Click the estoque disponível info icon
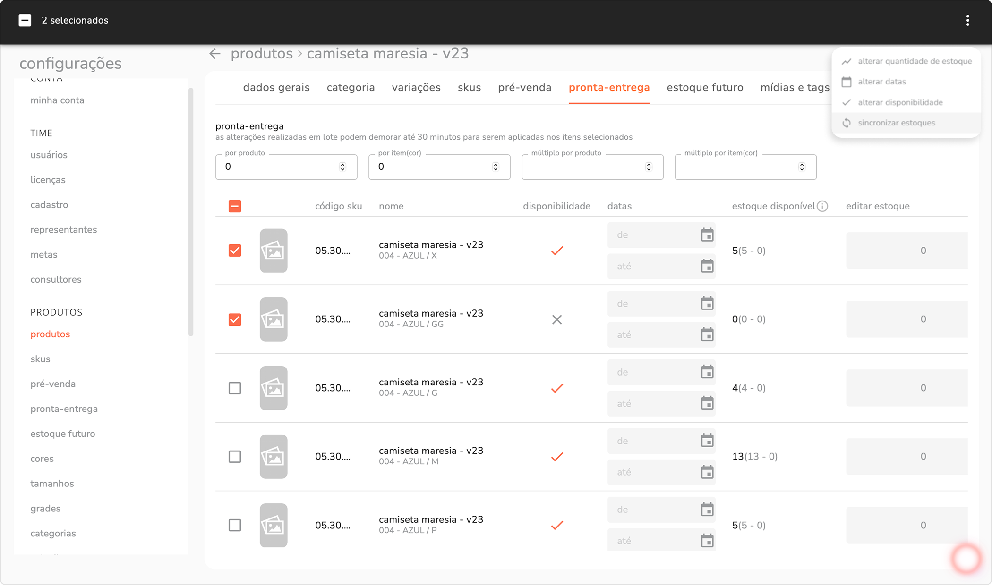Image resolution: width=992 pixels, height=585 pixels. 822,206
